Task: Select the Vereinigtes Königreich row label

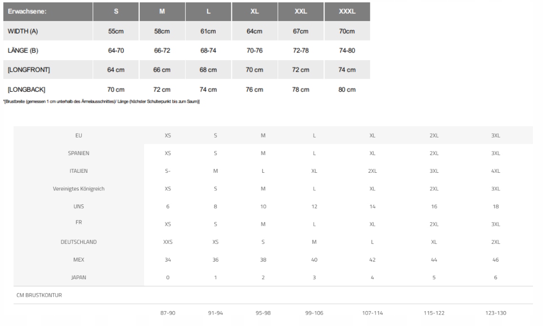Action: click(x=79, y=189)
